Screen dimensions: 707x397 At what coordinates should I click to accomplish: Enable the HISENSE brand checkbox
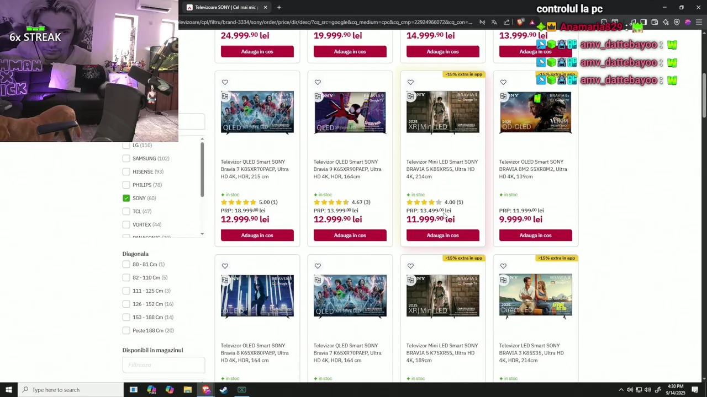[126, 171]
